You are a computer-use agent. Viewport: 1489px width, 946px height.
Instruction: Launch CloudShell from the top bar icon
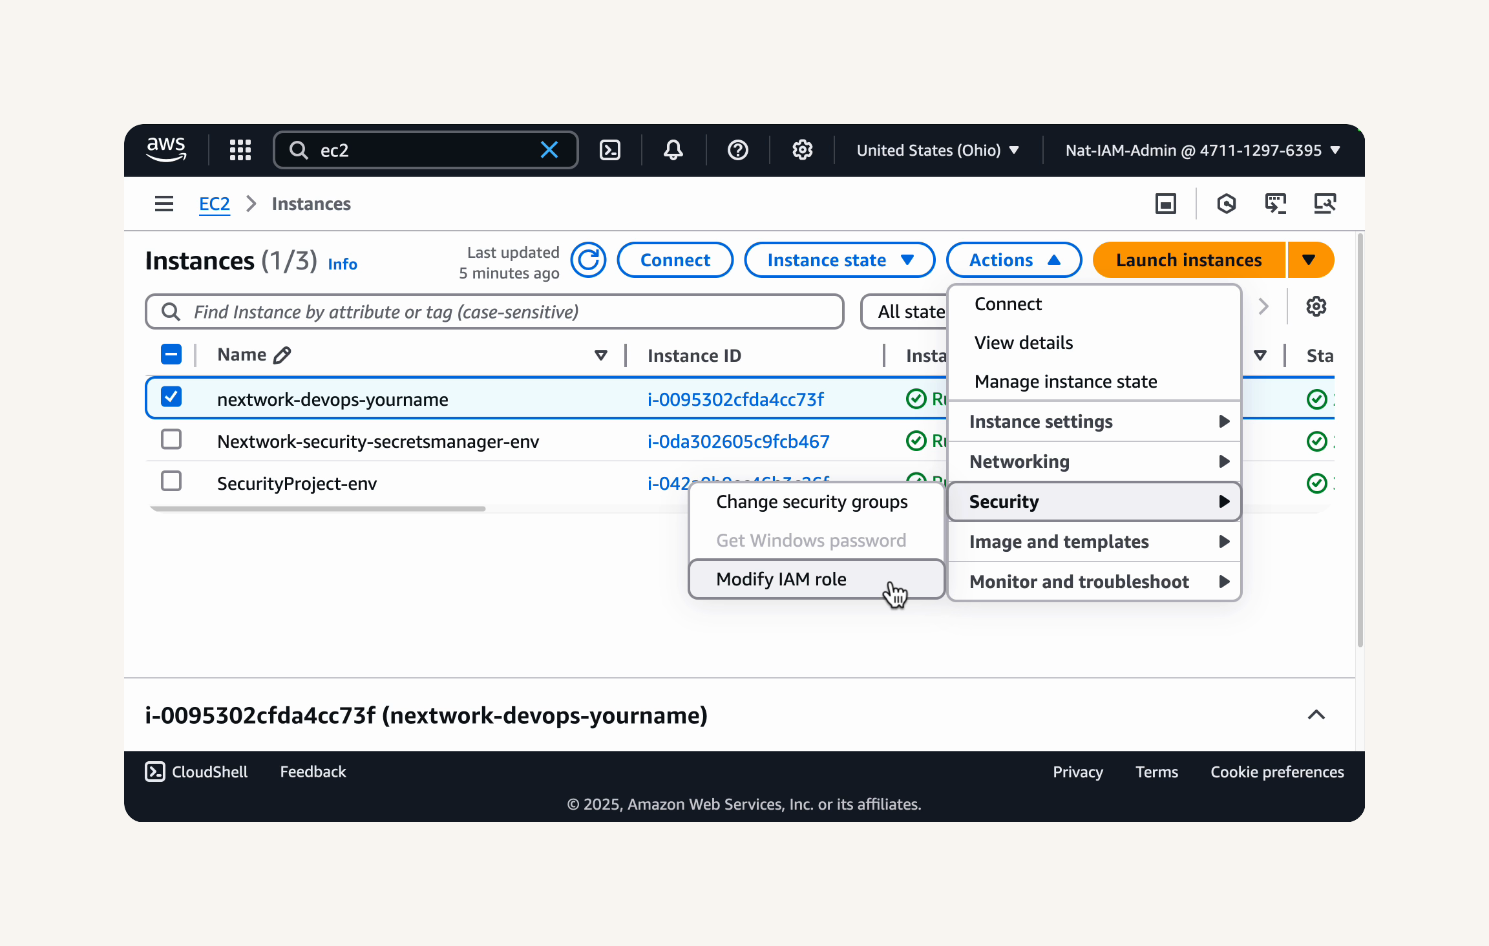(610, 150)
